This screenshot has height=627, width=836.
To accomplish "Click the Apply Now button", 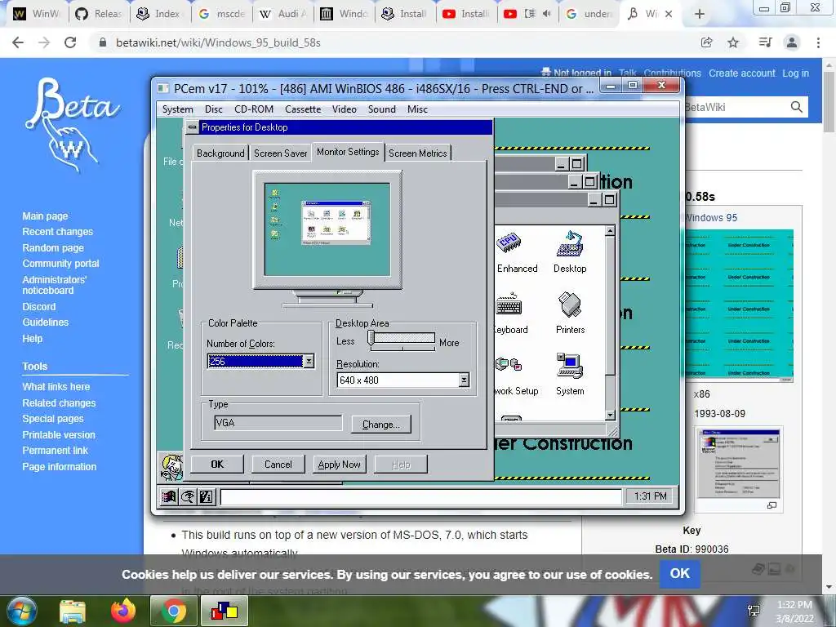I will [x=339, y=465].
